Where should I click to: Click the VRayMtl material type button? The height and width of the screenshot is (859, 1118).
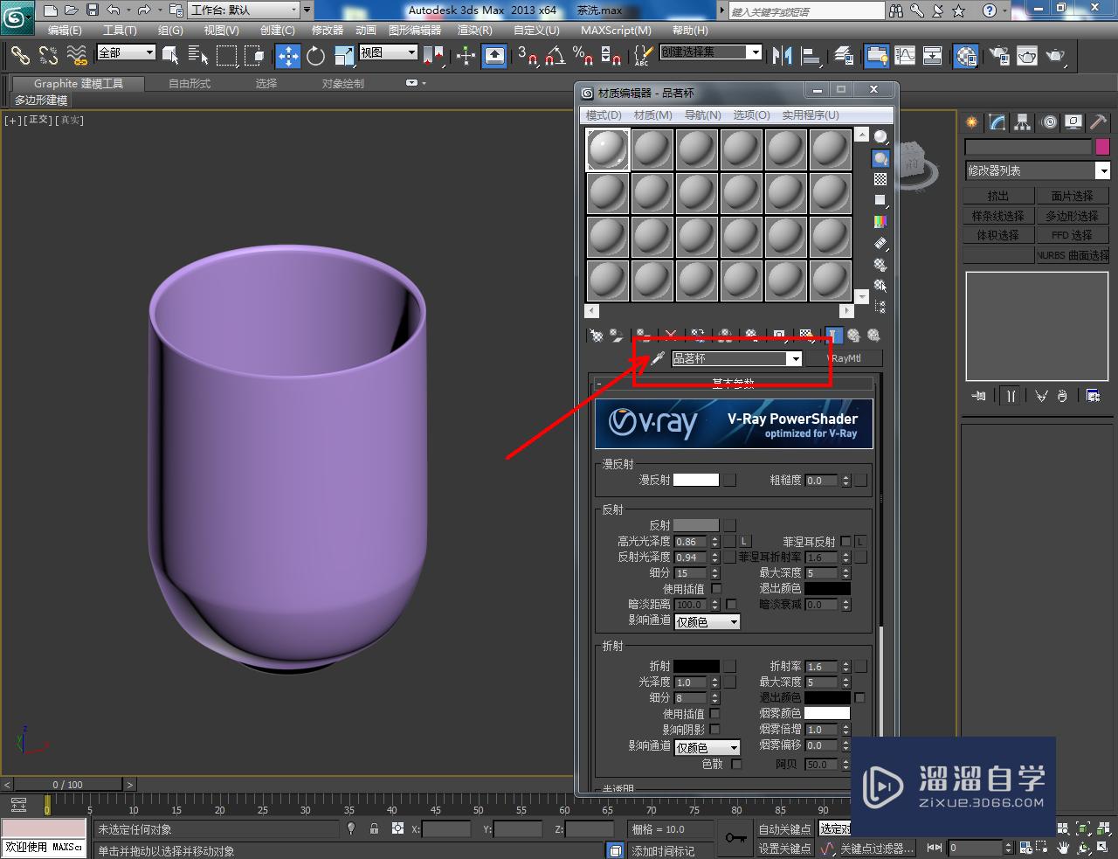pyautogui.click(x=845, y=358)
